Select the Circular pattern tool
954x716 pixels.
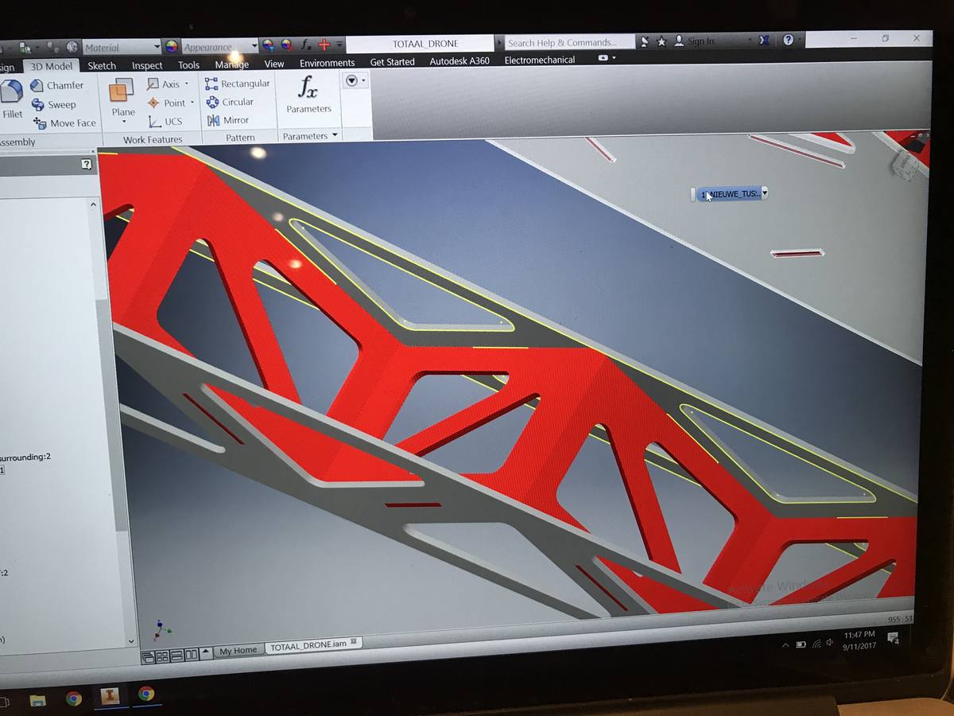pos(230,102)
